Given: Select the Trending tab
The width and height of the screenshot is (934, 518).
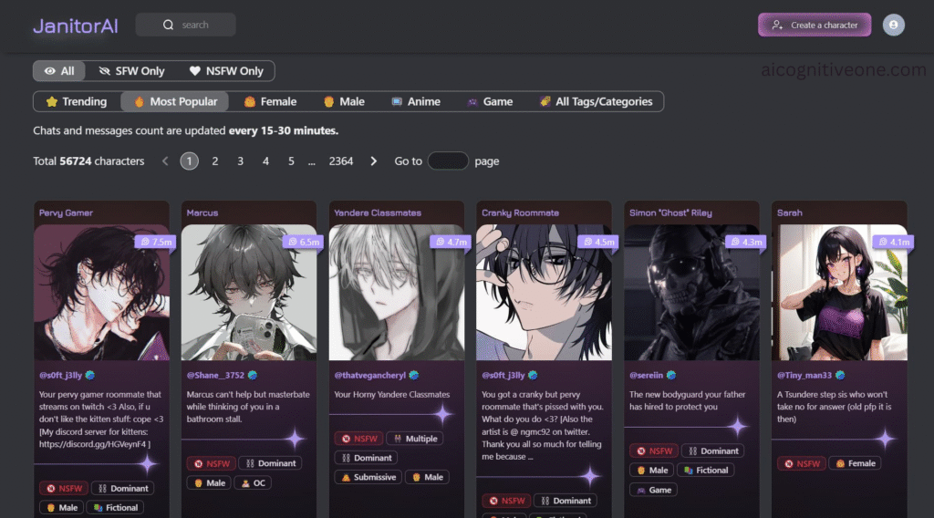Looking at the screenshot, I should (x=77, y=102).
